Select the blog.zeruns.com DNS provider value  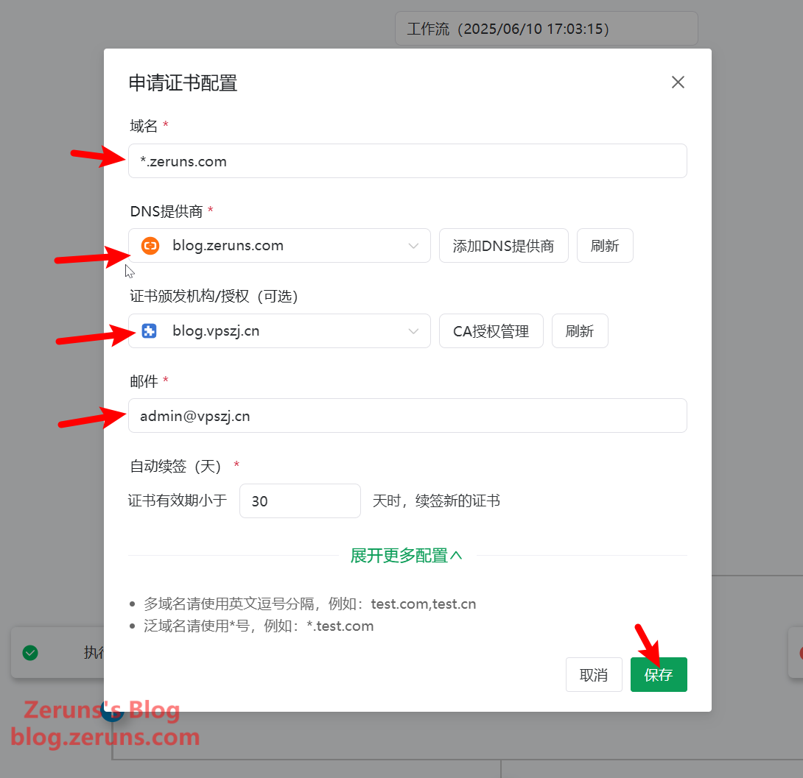coord(228,246)
